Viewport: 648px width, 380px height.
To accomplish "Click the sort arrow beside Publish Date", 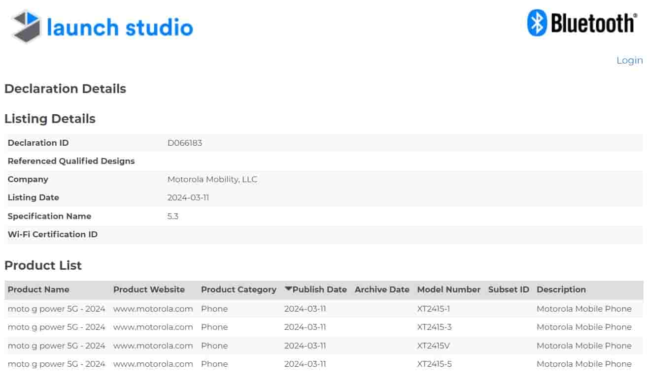I will pyautogui.click(x=288, y=289).
